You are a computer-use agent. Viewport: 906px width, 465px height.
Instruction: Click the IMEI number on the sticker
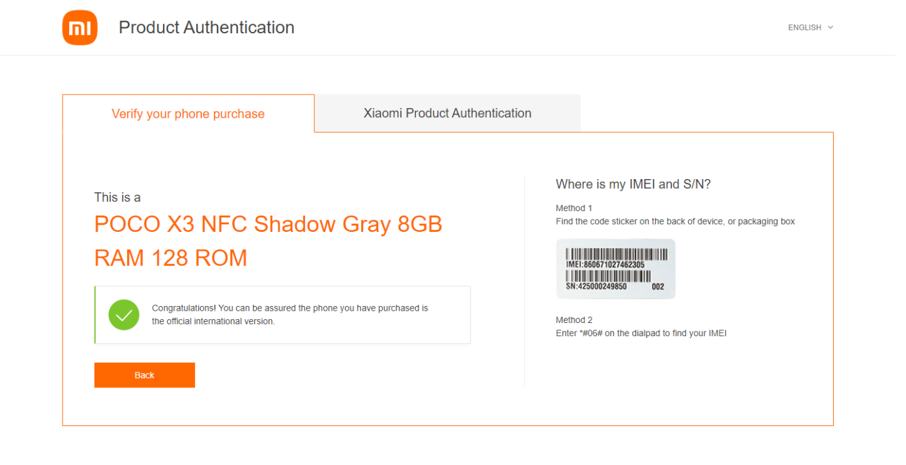point(606,265)
